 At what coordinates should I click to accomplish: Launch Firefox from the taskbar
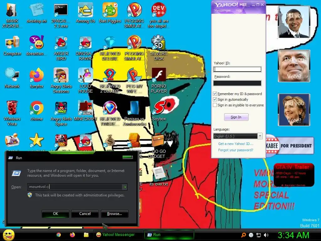72,235
